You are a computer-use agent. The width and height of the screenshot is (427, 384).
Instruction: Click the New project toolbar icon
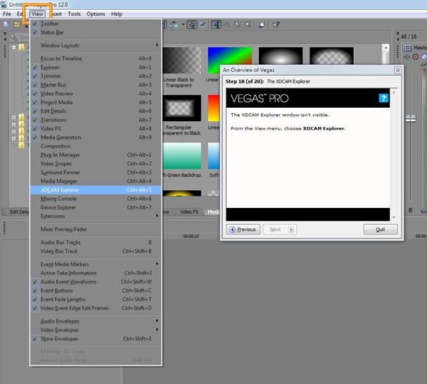[6, 25]
